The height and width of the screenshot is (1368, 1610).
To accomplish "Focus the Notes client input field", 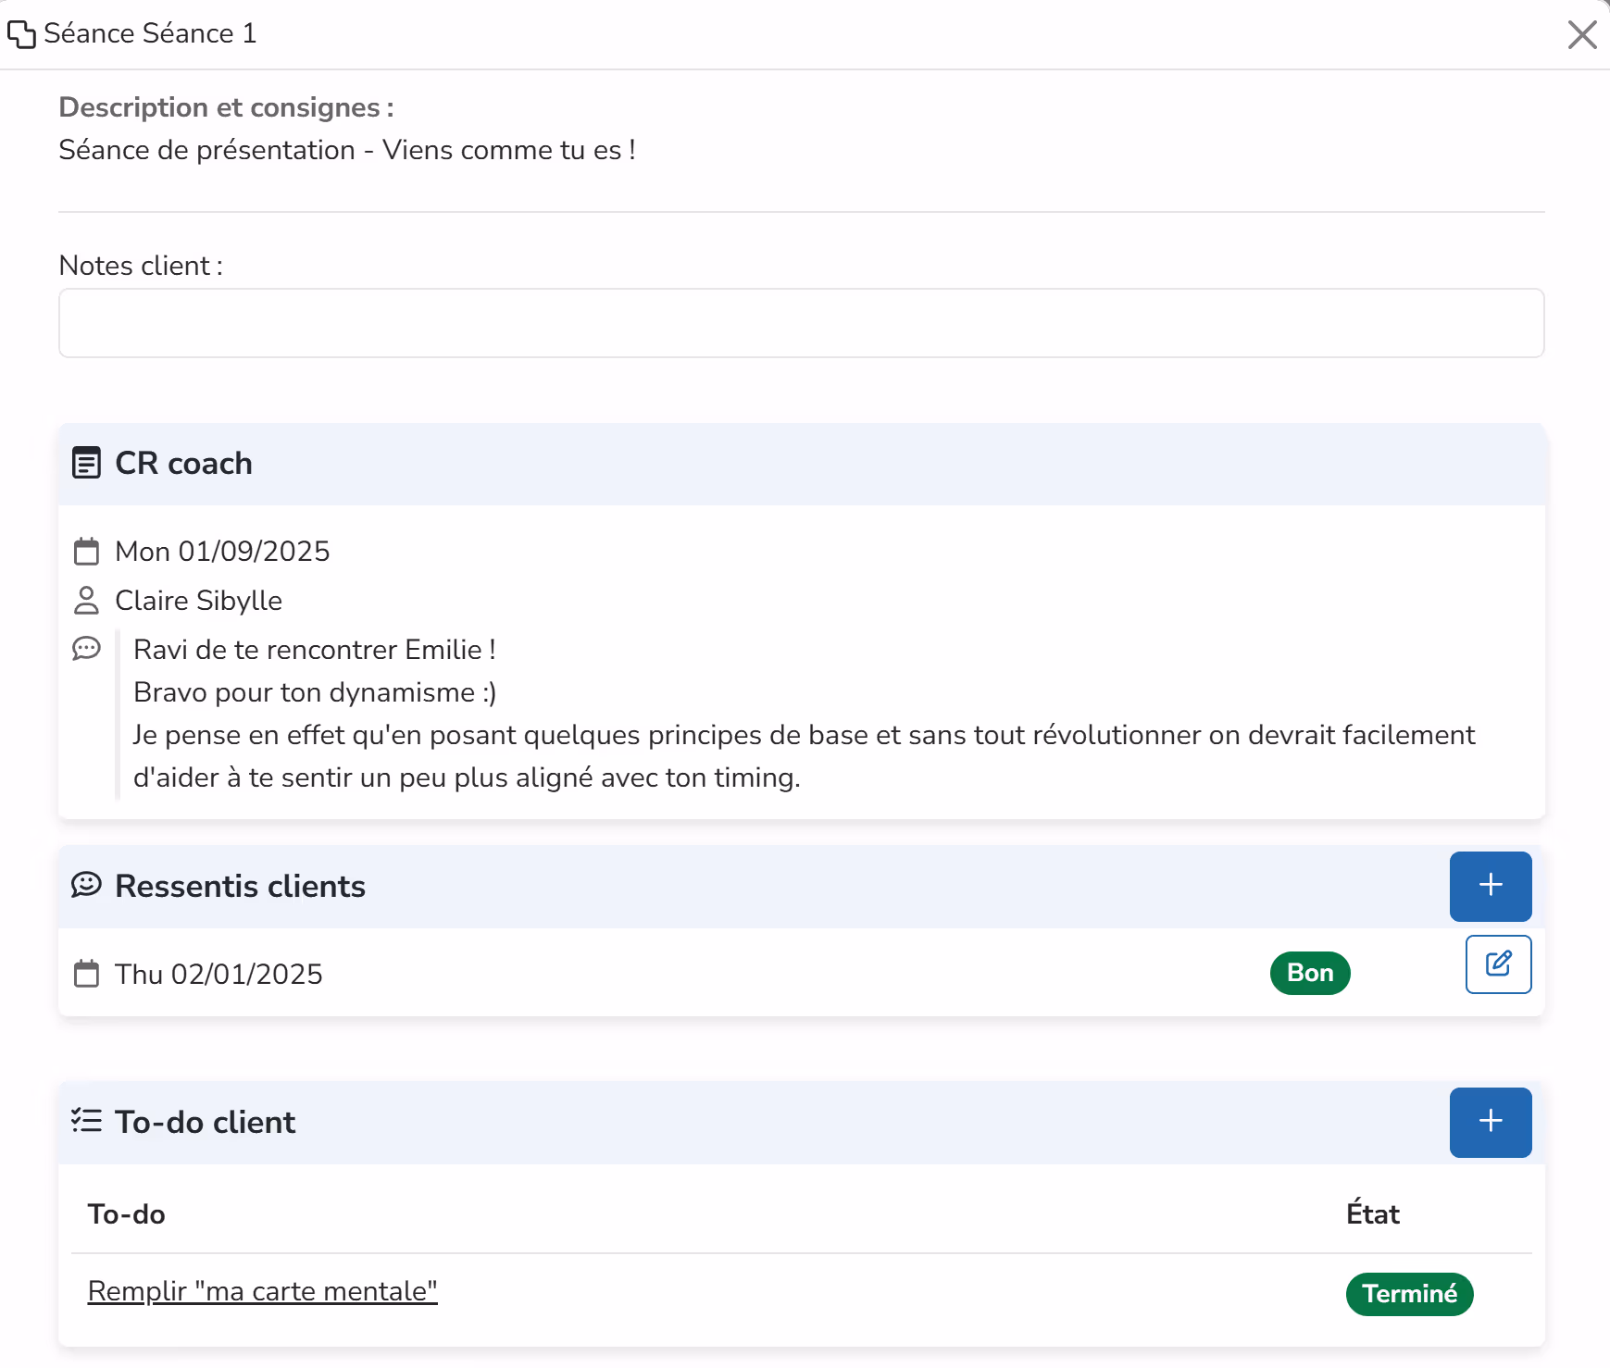I will pos(801,323).
